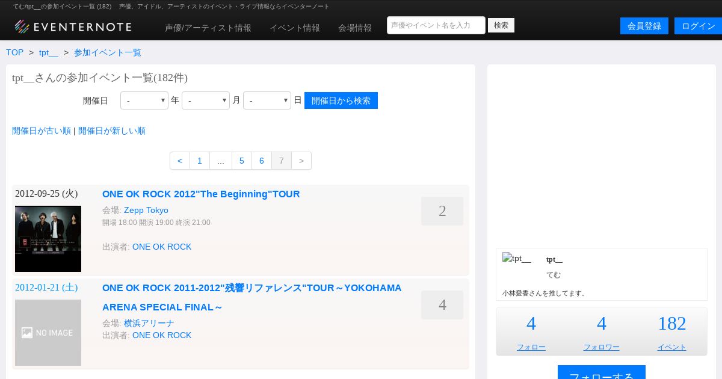This screenshot has height=379, width=722.
Task: Click the 2012-09-25 event band thumbnail
Action: 48,239
